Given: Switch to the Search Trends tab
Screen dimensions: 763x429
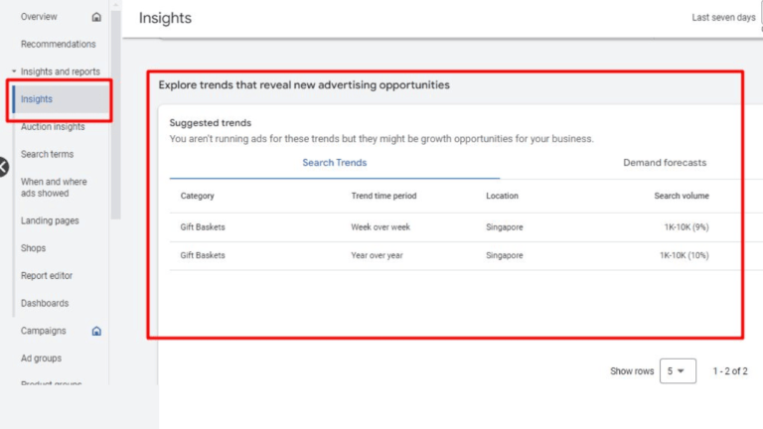Looking at the screenshot, I should click(334, 163).
